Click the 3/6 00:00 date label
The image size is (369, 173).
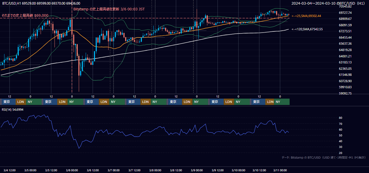click(72, 170)
